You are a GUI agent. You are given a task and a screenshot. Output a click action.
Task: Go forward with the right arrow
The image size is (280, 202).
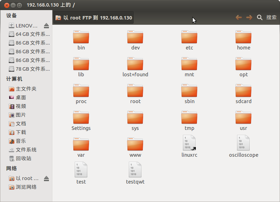(x=249, y=17)
